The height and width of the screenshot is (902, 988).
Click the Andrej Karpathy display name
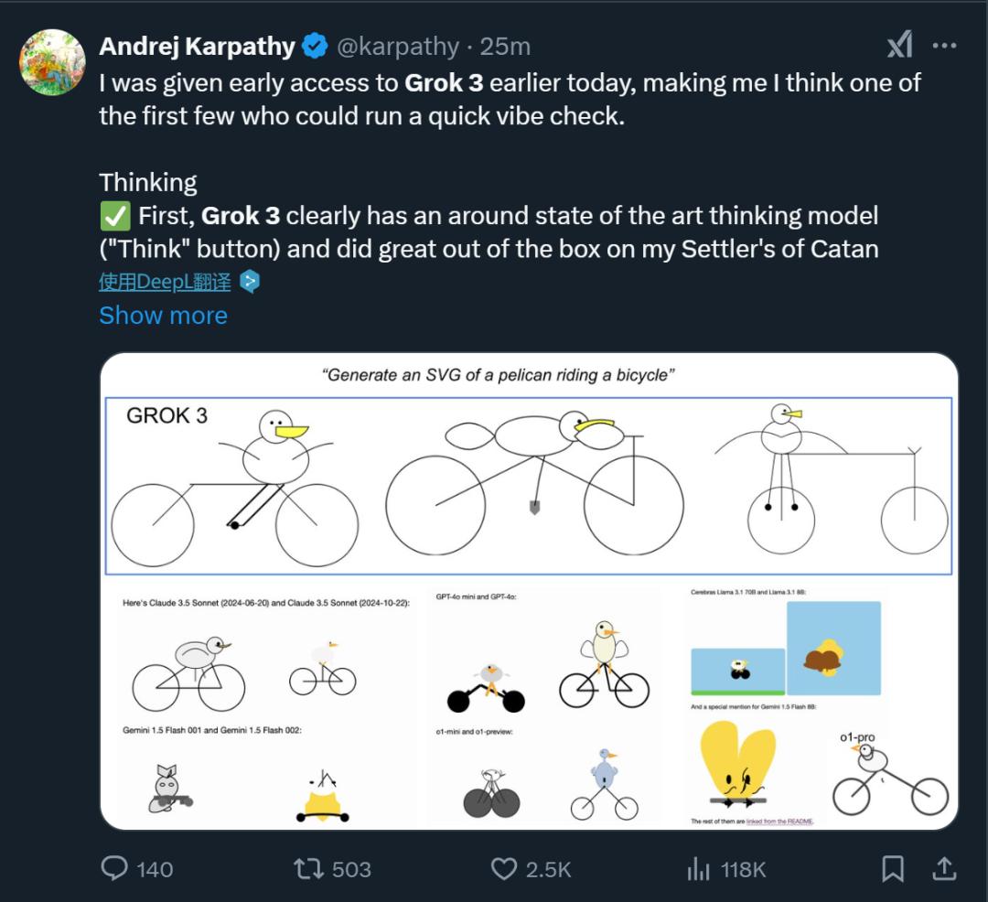point(197,46)
